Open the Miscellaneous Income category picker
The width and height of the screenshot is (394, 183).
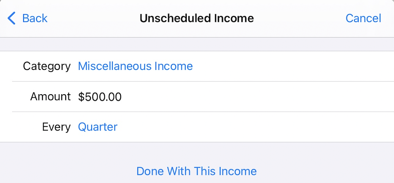(x=135, y=66)
